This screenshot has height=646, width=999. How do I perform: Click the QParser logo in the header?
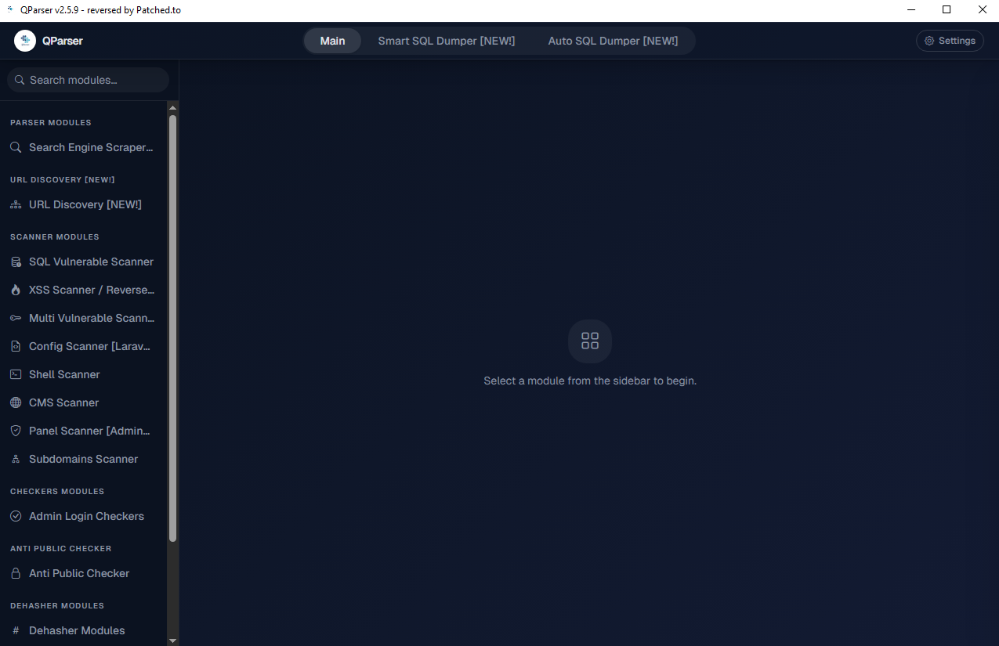(25, 41)
